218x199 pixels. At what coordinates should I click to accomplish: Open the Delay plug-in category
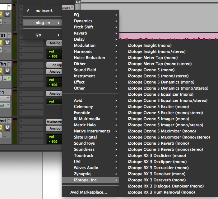91,39
